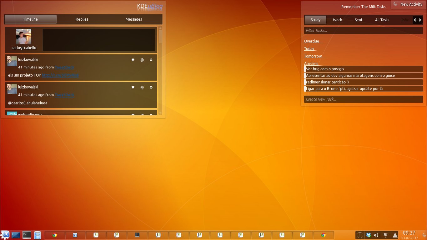Screen dimensions: 427x240
Task: Click the 09:37 panel clock
Action: [409, 233]
